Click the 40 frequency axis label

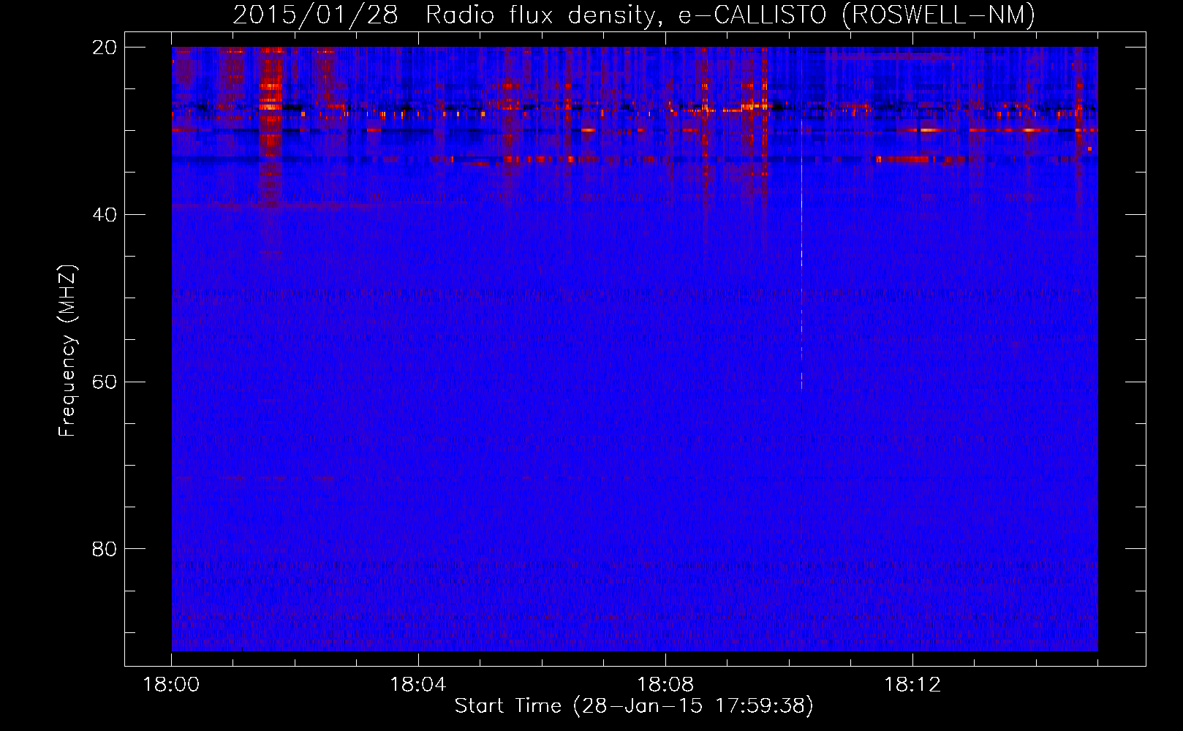pyautogui.click(x=105, y=215)
